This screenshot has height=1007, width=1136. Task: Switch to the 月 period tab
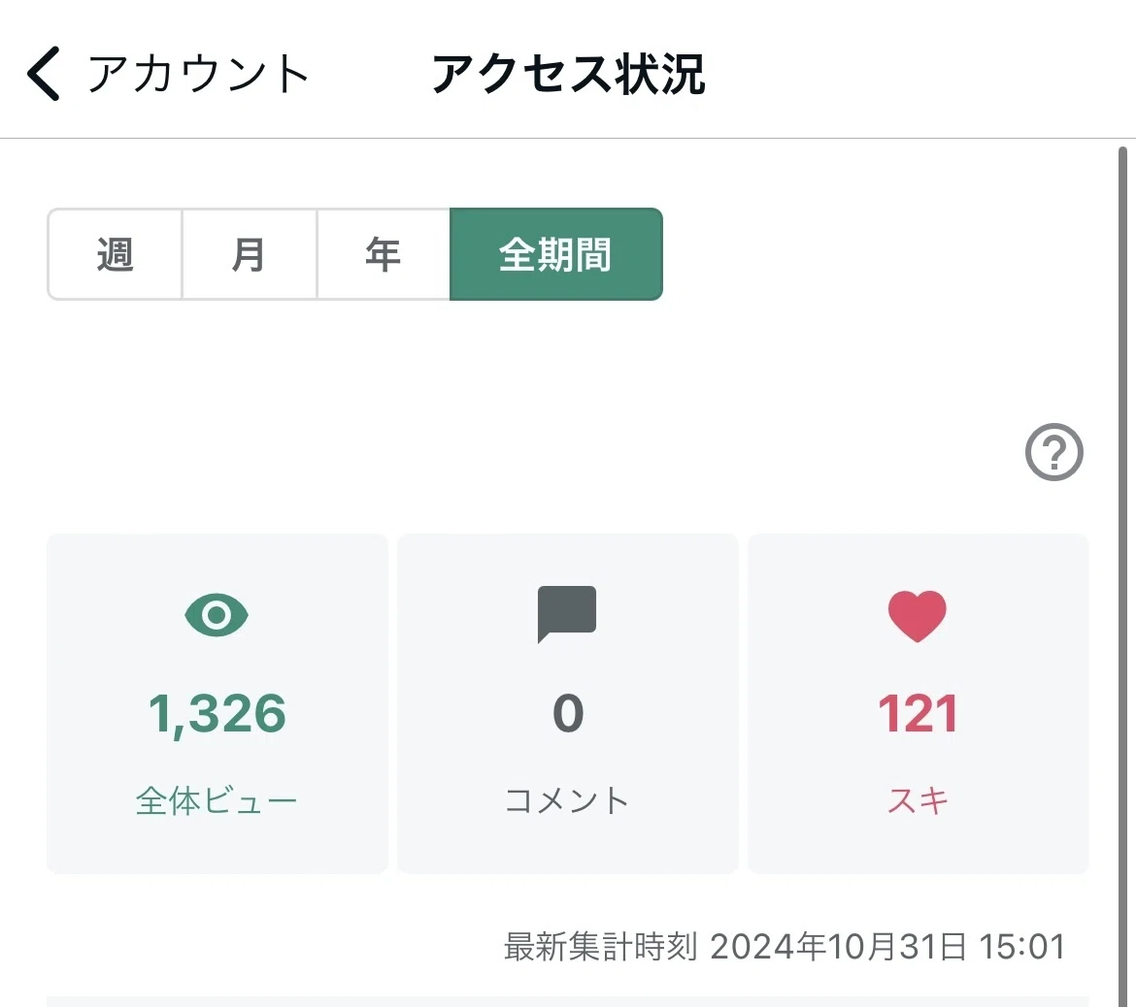(x=250, y=254)
